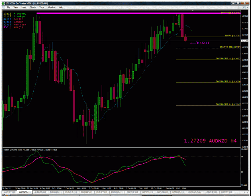
Task: Click the TAKE PROFIT 2:1 label
Action: pyautogui.click(x=228, y=81)
